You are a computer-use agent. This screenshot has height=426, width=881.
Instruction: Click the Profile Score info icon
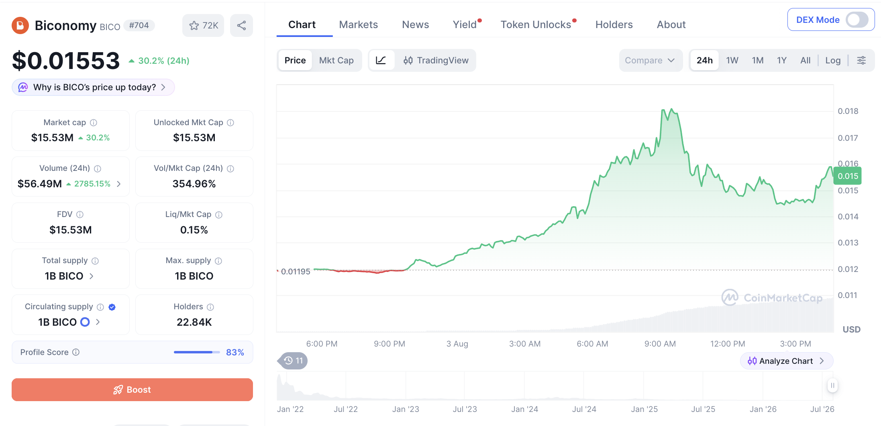tap(76, 352)
